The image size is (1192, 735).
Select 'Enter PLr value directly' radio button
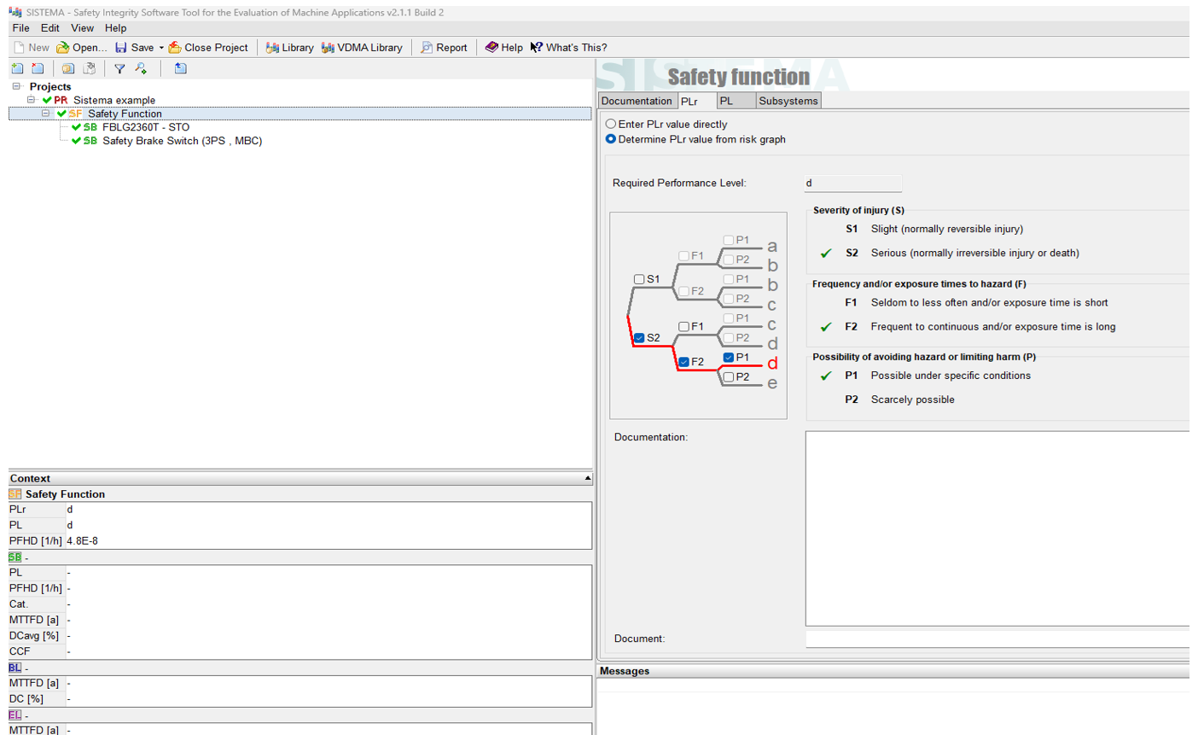[x=611, y=125]
